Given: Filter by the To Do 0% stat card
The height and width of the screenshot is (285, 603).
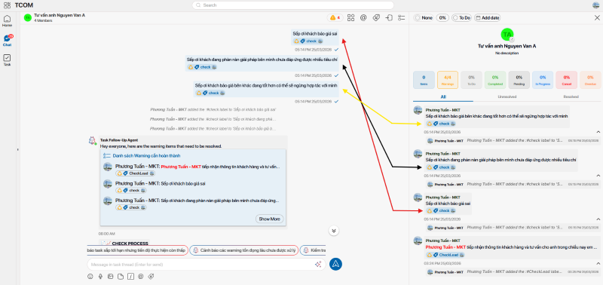Looking at the screenshot, I should (472, 80).
